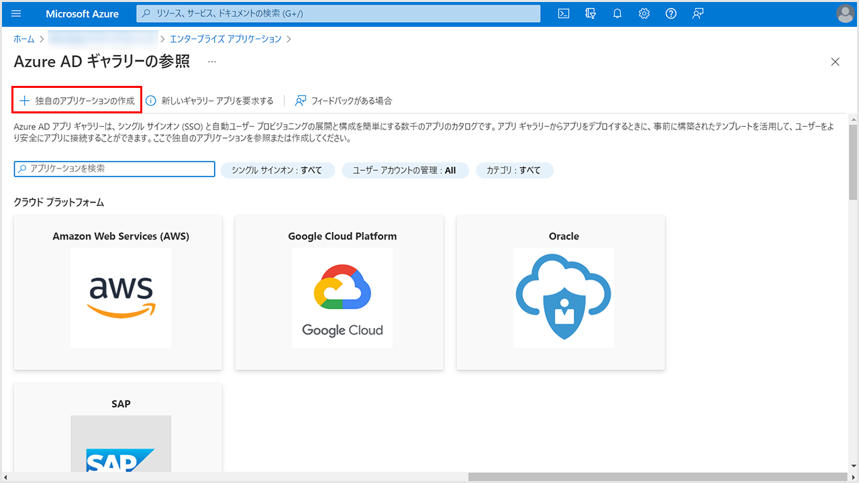Expand the ユーザー アカウントの管理 filter

[405, 170]
